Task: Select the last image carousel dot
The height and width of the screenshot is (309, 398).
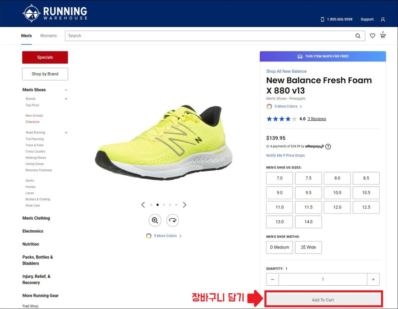Action: coord(176,205)
